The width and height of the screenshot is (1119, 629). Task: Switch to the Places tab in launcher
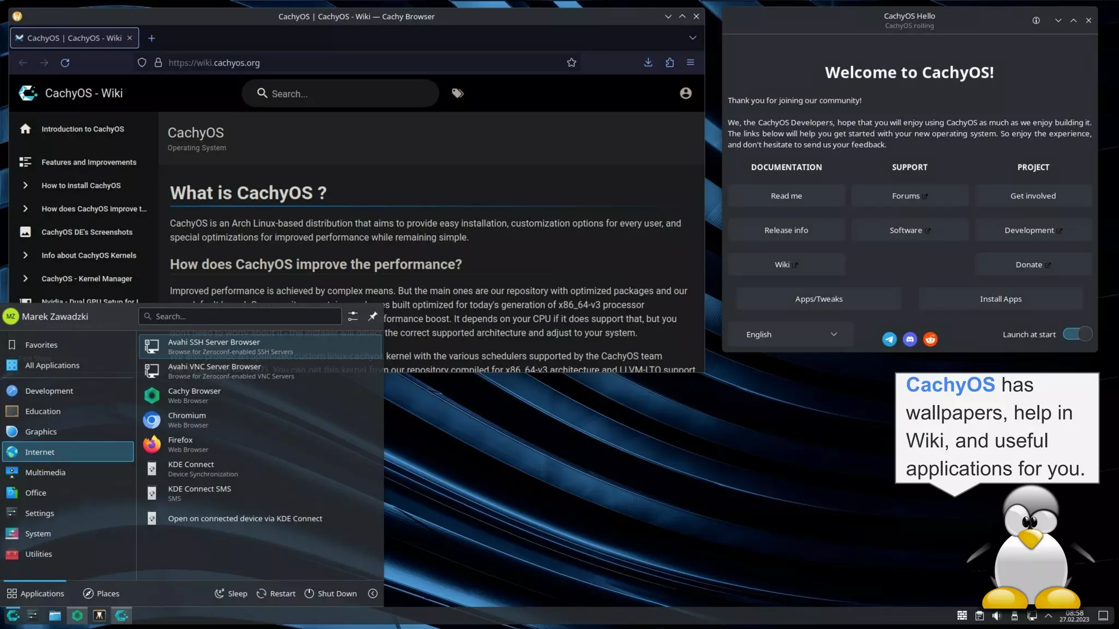pyautogui.click(x=101, y=594)
